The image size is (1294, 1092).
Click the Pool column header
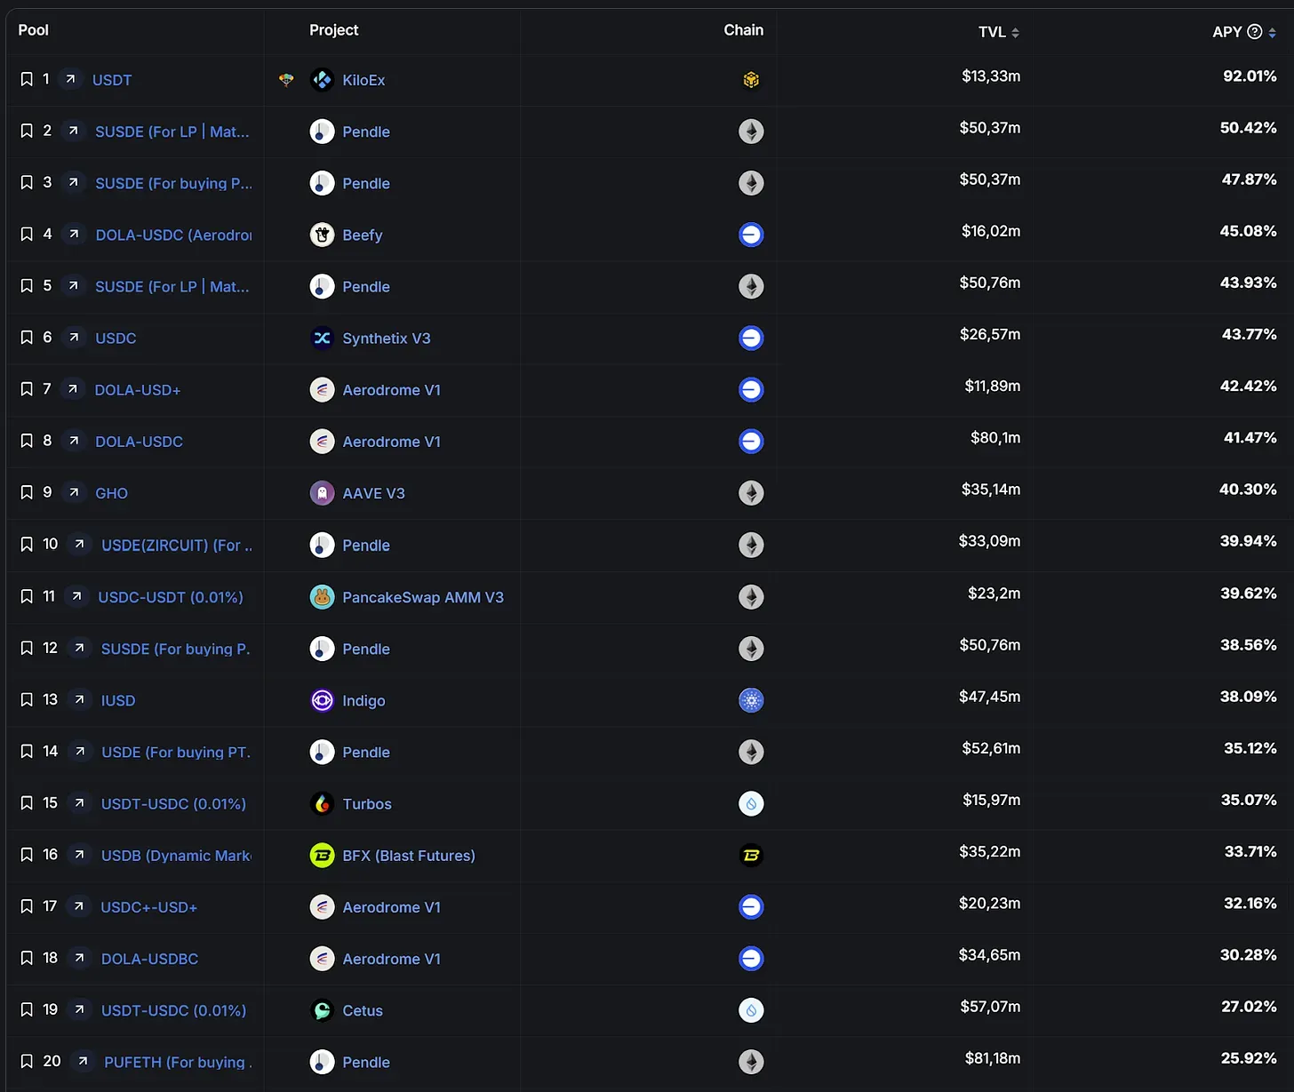click(x=34, y=30)
